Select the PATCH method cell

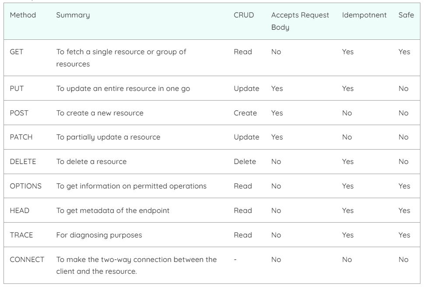(21, 137)
